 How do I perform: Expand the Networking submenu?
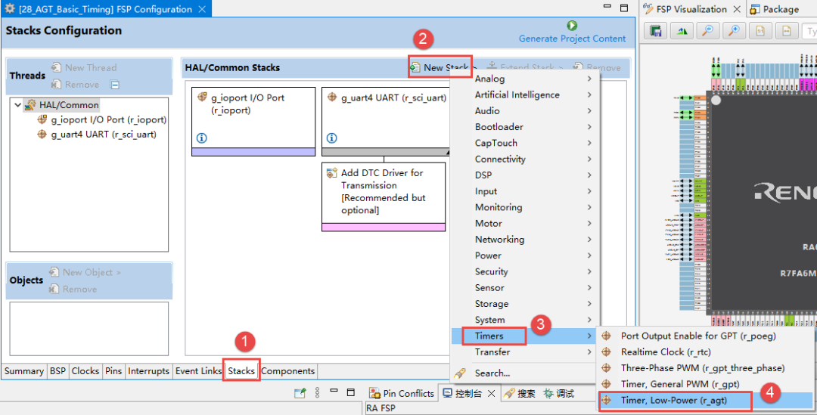(x=589, y=240)
